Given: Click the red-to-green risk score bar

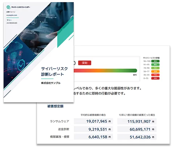Looking at the screenshot, I should point(105,70).
